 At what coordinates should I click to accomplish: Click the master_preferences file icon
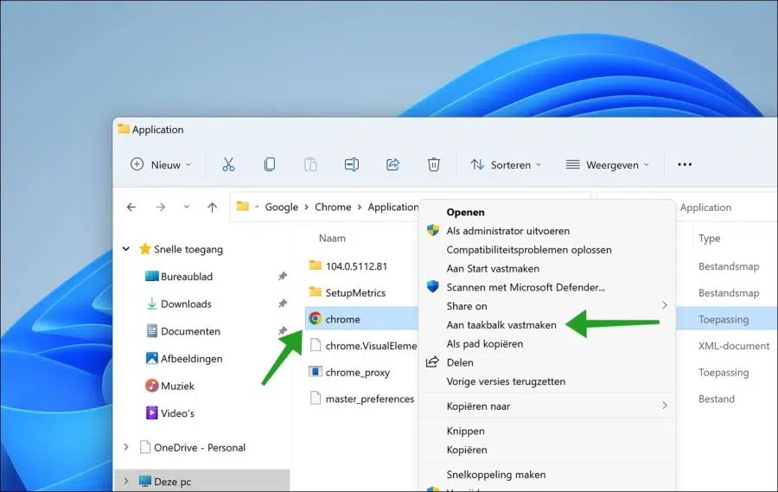[315, 398]
